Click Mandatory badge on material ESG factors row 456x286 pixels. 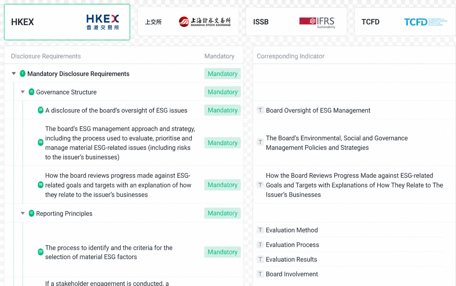223,252
